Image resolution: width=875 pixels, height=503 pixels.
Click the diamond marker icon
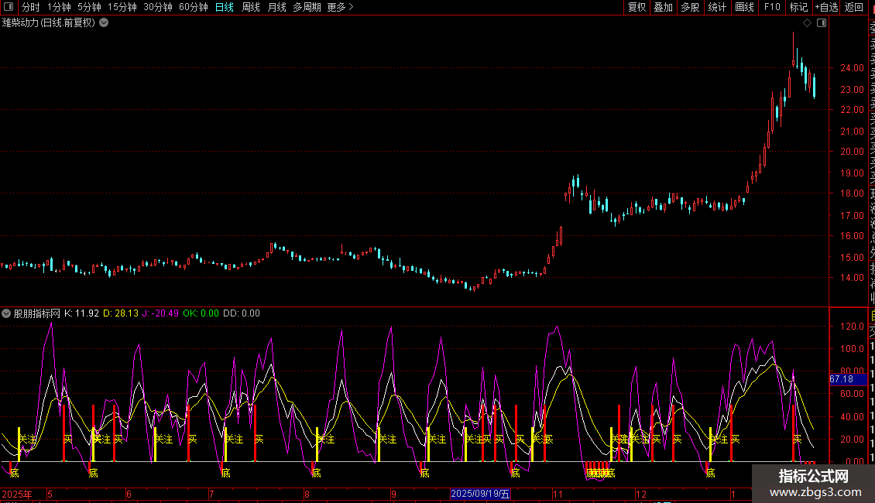(807, 23)
